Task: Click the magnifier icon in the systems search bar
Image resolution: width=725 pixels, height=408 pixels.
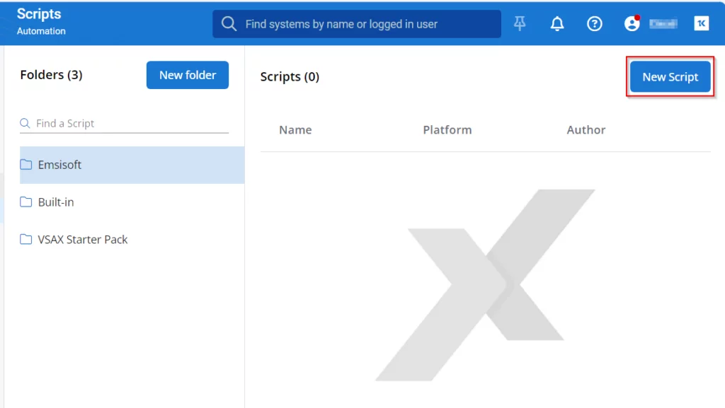Action: tap(229, 24)
